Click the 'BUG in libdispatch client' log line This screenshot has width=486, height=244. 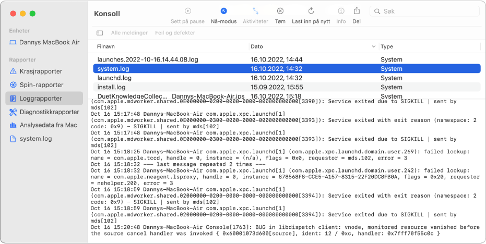(285, 230)
